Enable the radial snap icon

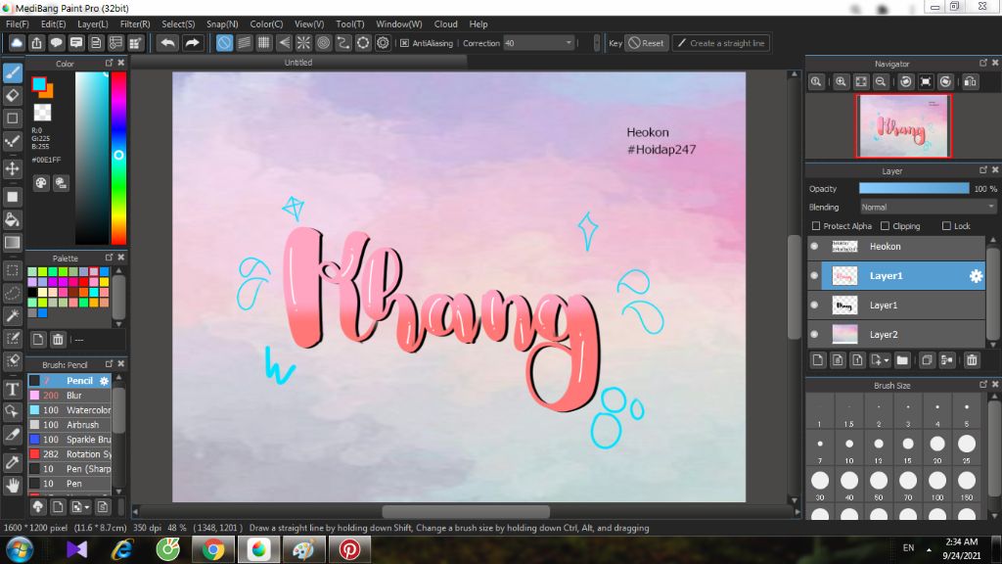[303, 43]
